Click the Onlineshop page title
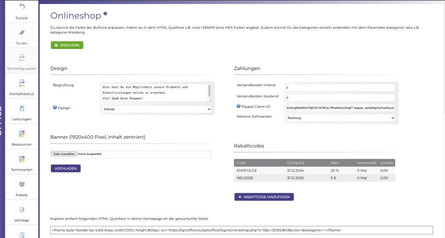This screenshot has width=445, height=238. [x=76, y=16]
